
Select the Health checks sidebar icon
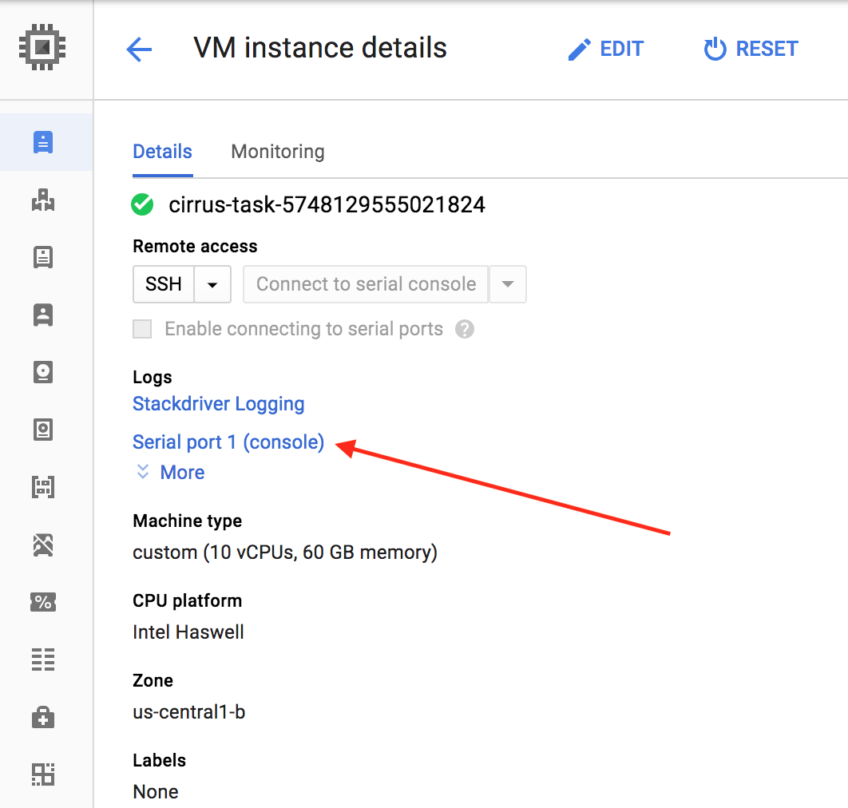click(x=43, y=717)
